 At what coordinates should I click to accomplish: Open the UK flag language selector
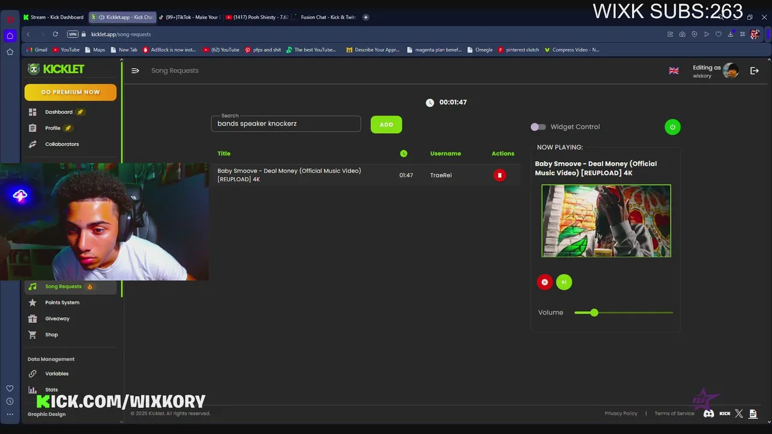(674, 71)
